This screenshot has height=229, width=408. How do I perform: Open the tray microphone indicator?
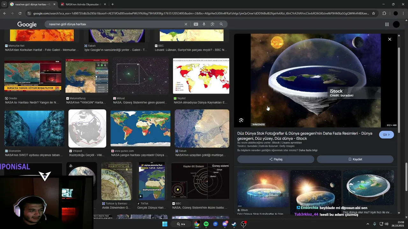pyautogui.click(x=375, y=224)
